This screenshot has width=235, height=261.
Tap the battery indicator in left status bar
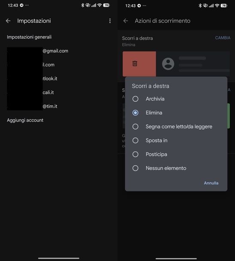point(106,5)
